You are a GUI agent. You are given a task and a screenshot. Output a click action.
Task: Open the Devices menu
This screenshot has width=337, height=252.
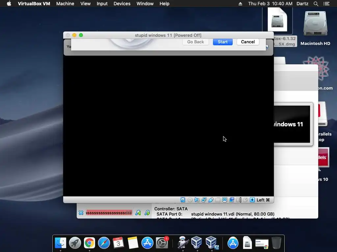[x=122, y=4]
